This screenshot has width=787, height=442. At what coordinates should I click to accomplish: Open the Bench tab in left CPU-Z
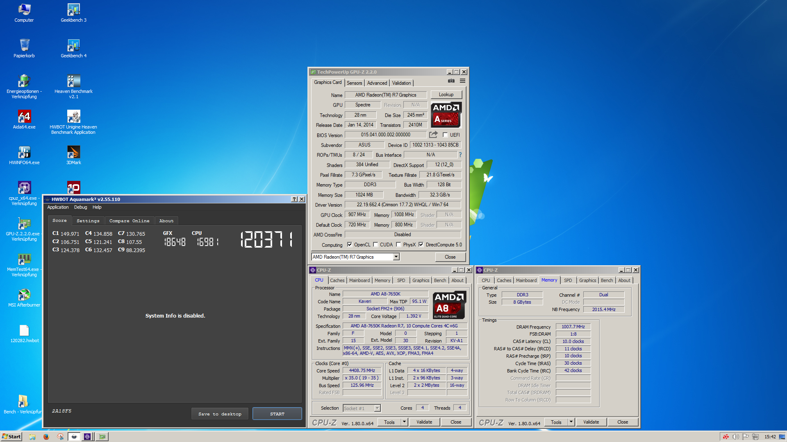point(440,280)
